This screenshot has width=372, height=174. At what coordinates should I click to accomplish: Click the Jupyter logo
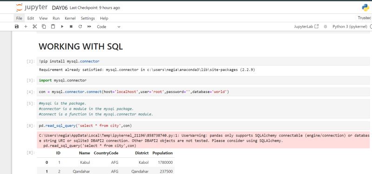pyautogui.click(x=31, y=7)
